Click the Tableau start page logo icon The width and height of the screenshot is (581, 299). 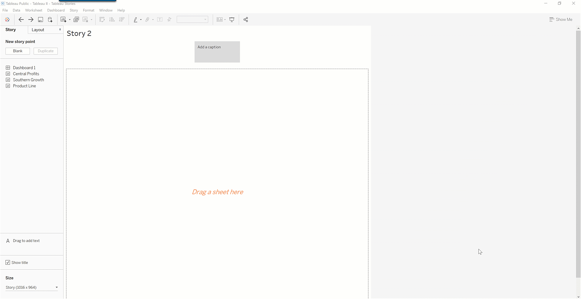(x=7, y=20)
